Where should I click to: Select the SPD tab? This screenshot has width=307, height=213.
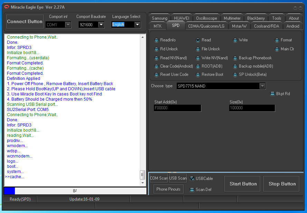pos(176,26)
